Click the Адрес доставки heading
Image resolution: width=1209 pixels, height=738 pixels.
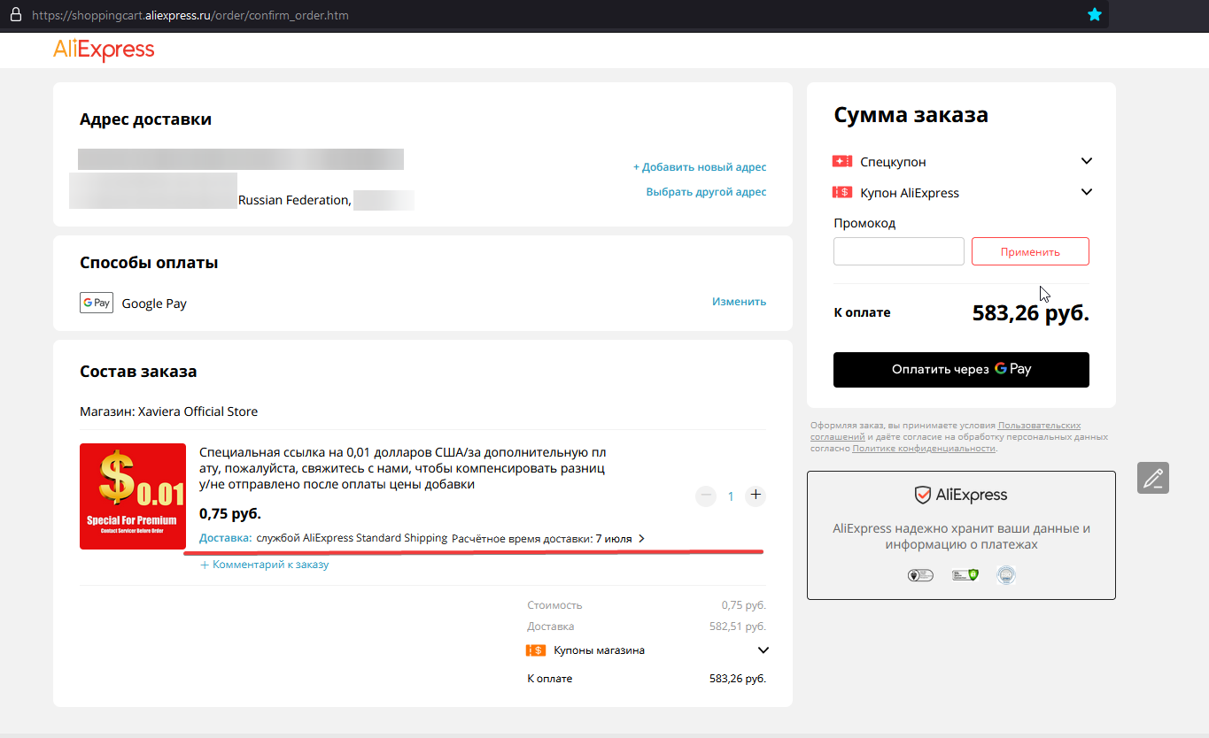pos(145,119)
